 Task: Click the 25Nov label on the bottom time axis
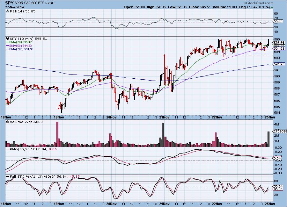point(270,203)
